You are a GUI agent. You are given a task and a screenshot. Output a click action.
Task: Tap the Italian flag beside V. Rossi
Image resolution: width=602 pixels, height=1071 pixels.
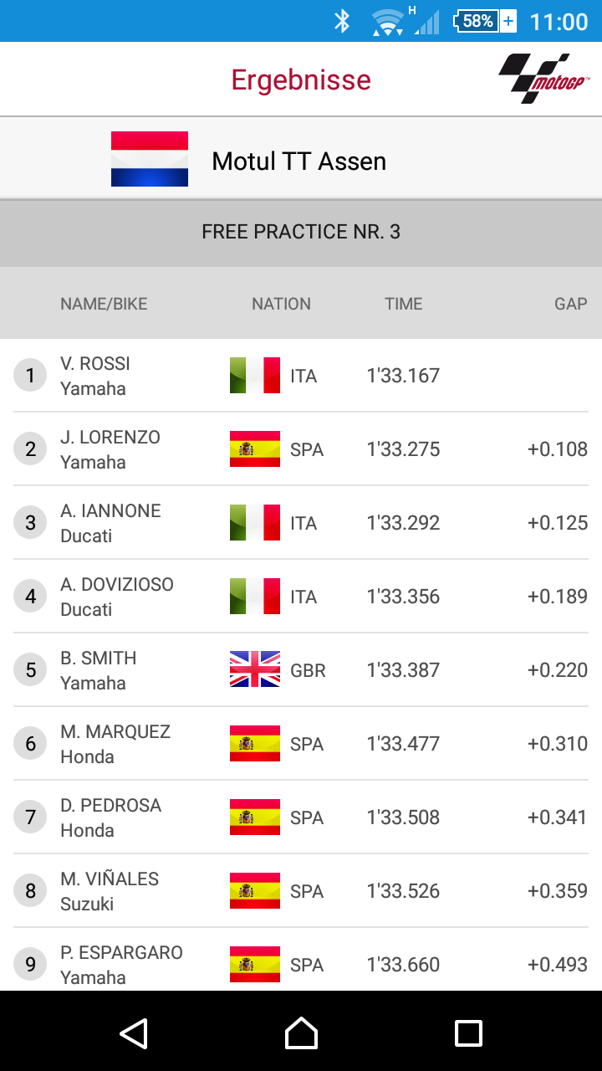tap(255, 376)
